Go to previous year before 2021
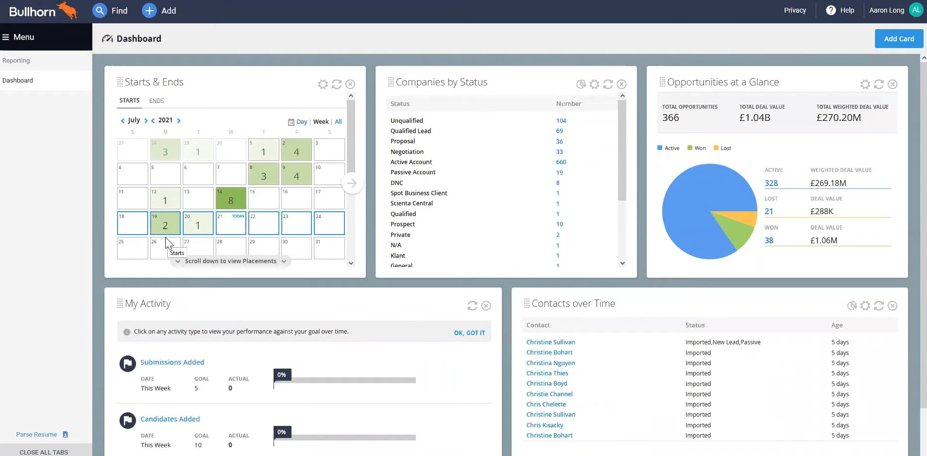Screen dimensions: 927x456 [153, 120]
